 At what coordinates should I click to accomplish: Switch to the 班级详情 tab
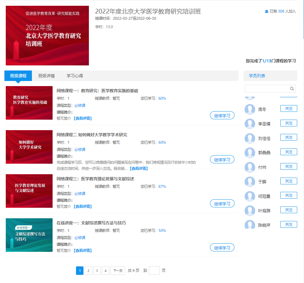coord(46,76)
